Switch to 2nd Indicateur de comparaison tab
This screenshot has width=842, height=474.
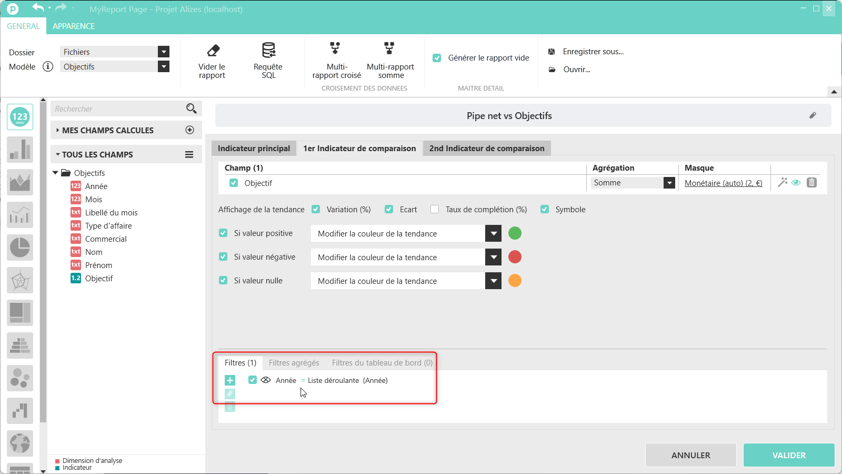coord(487,149)
